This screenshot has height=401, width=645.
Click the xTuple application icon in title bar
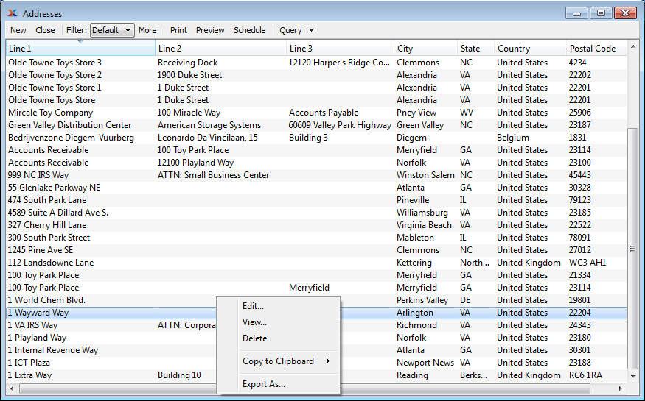[x=12, y=13]
